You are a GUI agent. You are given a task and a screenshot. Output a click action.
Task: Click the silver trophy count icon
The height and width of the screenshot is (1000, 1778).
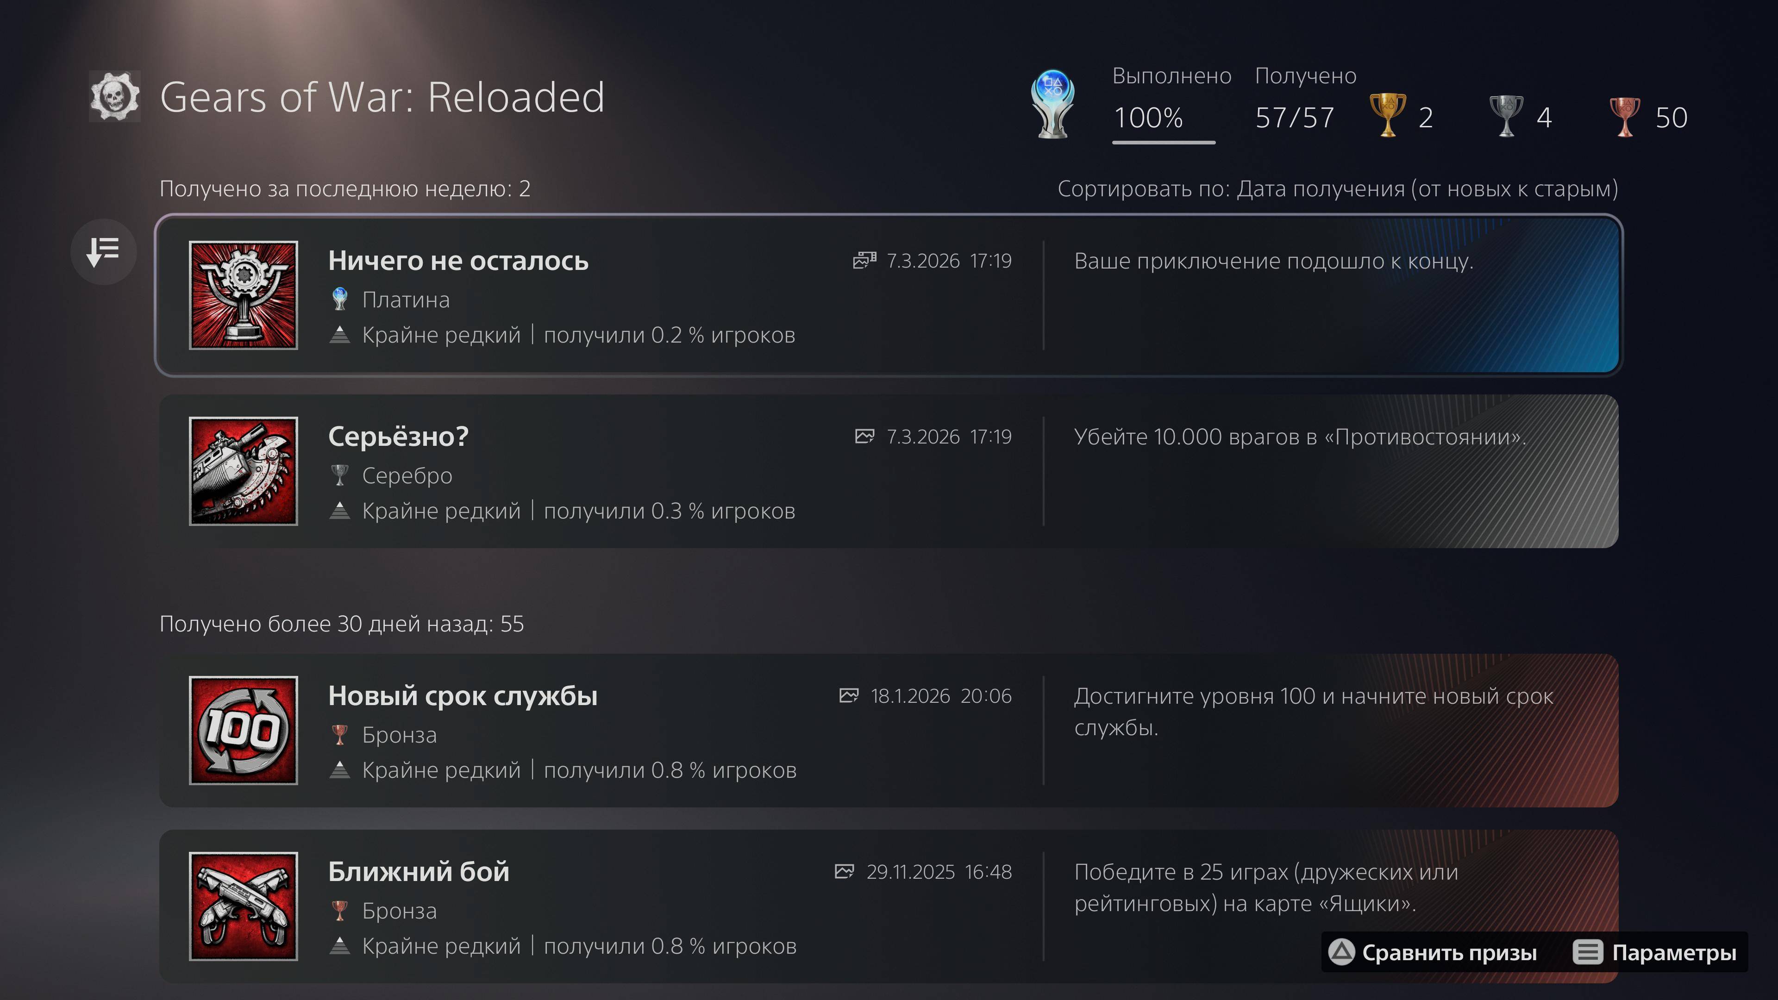tap(1506, 116)
